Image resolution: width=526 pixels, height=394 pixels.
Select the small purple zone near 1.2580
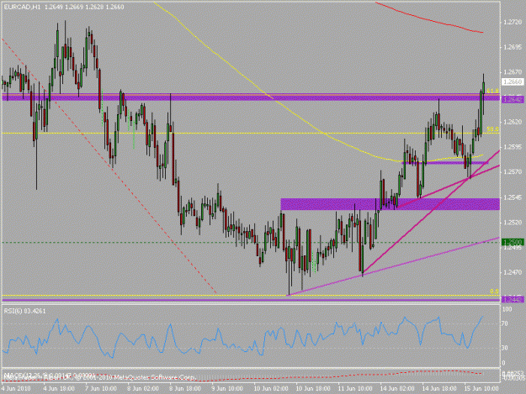point(445,163)
